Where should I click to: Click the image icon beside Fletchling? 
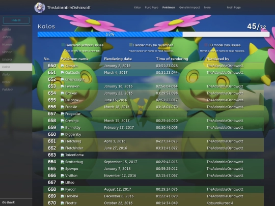63,141
